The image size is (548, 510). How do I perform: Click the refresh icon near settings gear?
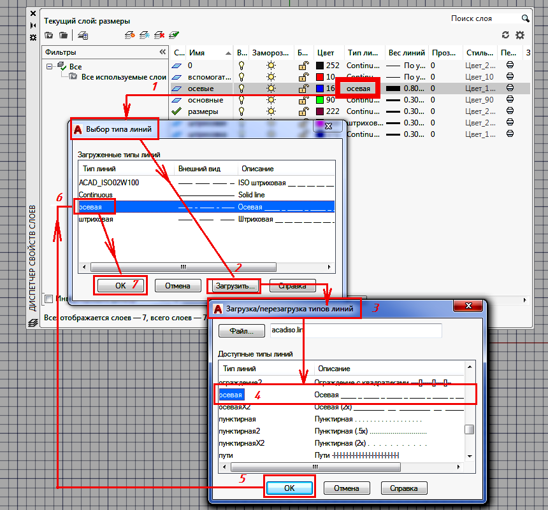(506, 35)
